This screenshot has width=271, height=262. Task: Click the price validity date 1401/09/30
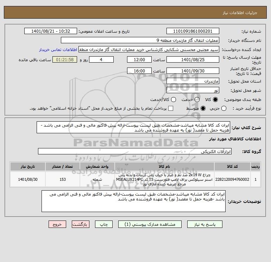tap(193, 71)
